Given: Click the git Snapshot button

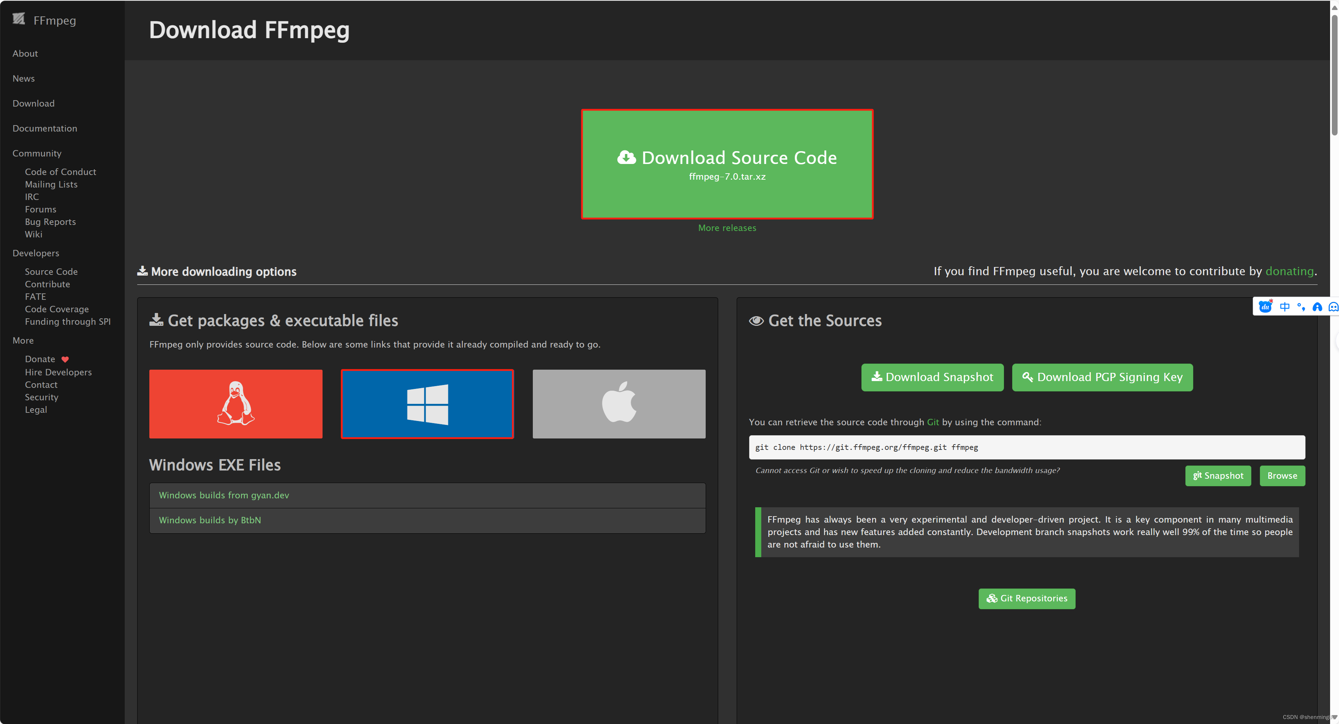Looking at the screenshot, I should [x=1217, y=476].
